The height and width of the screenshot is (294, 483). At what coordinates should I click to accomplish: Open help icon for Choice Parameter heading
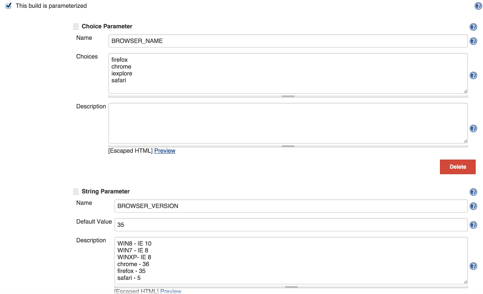click(473, 27)
